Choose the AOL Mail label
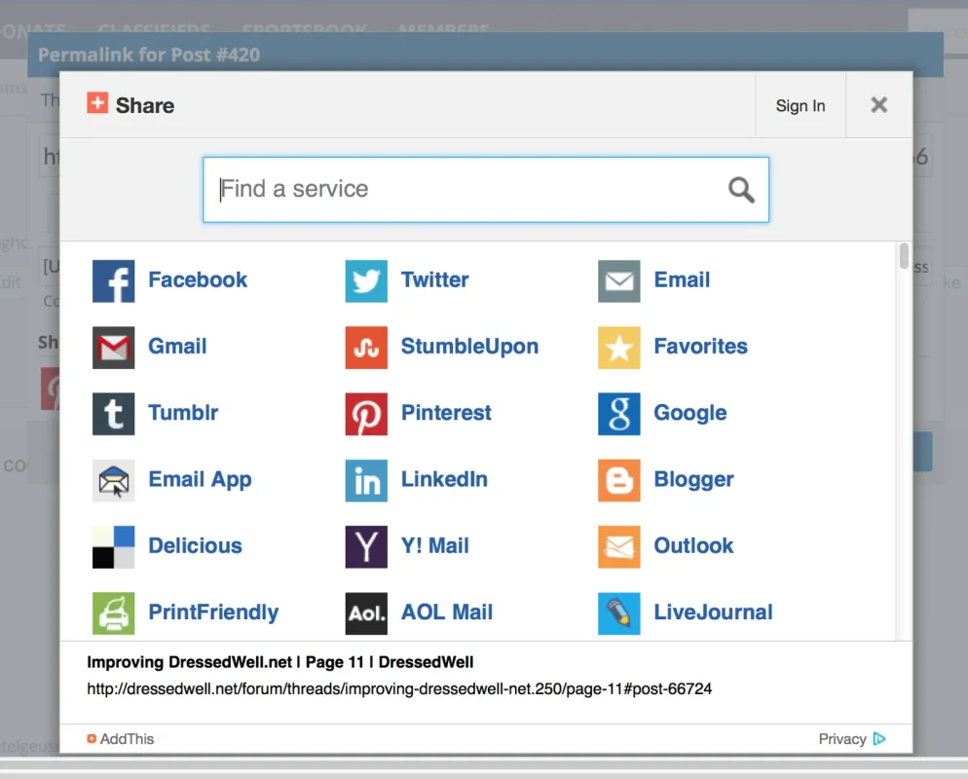Viewport: 968px width, 779px height. (x=447, y=612)
